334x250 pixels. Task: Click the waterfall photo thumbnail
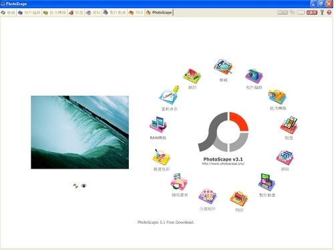[79, 132]
